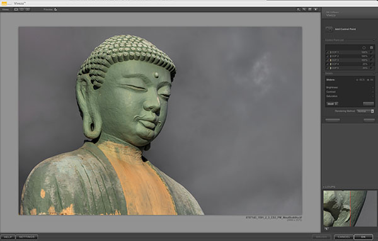Open the Rendering Method dropdown
Screen dimensions: 378x241
tap(365, 111)
